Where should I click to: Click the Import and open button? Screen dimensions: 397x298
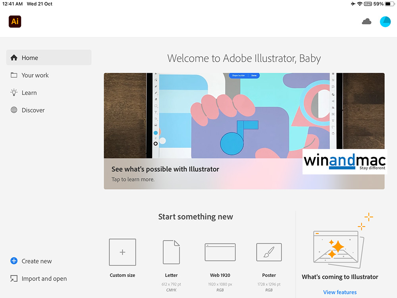[44, 279]
